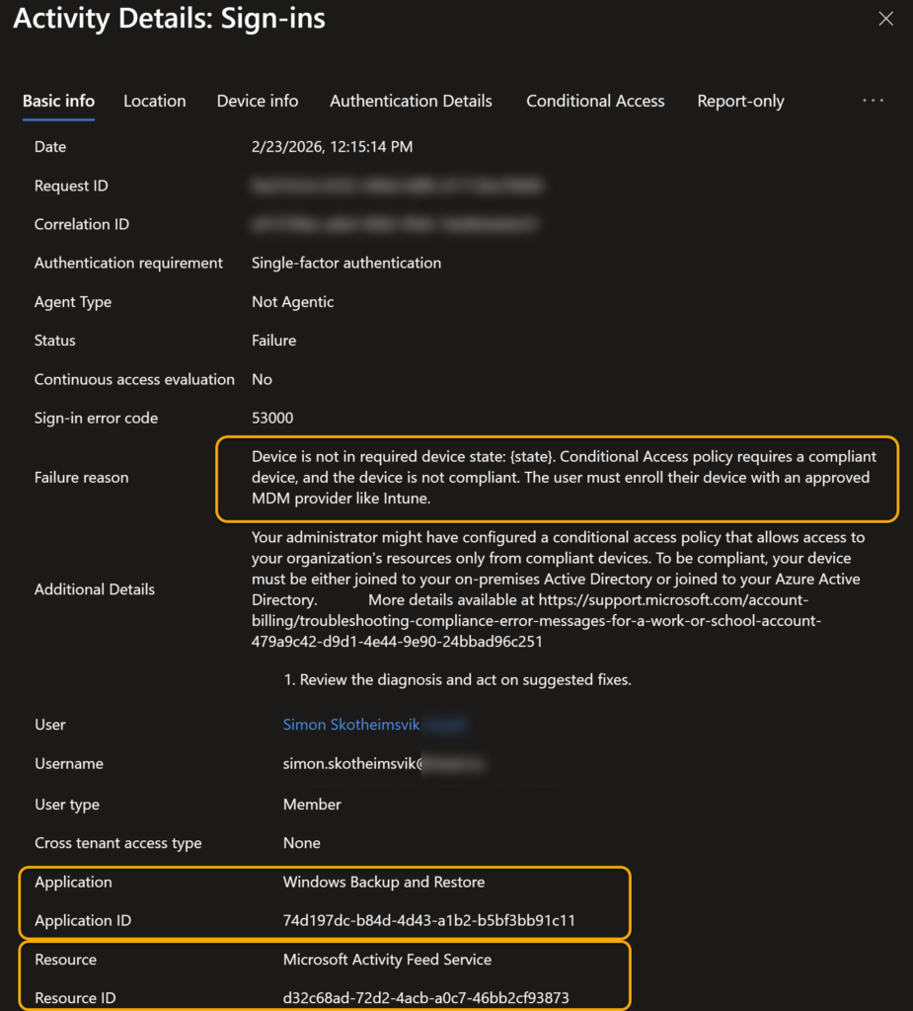The width and height of the screenshot is (913, 1011).
Task: Click the Status value Failure
Action: point(273,341)
